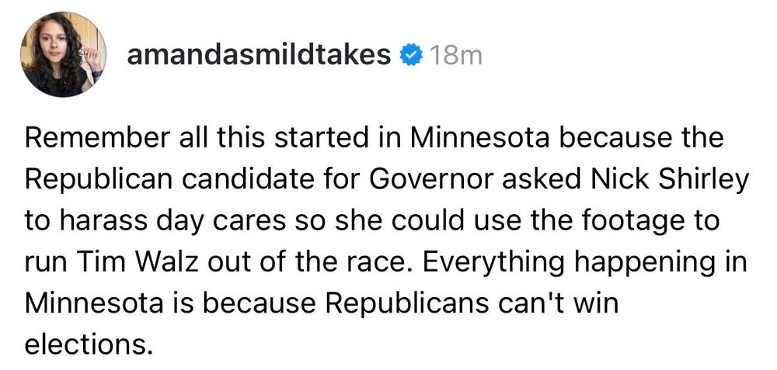Click the verified blue checkmark badge

(x=411, y=57)
